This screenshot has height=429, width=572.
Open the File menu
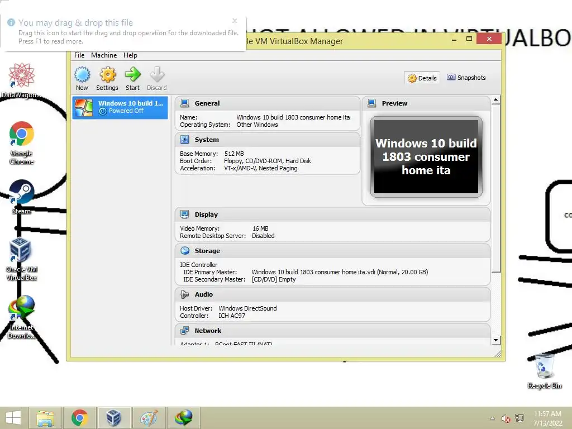(79, 55)
